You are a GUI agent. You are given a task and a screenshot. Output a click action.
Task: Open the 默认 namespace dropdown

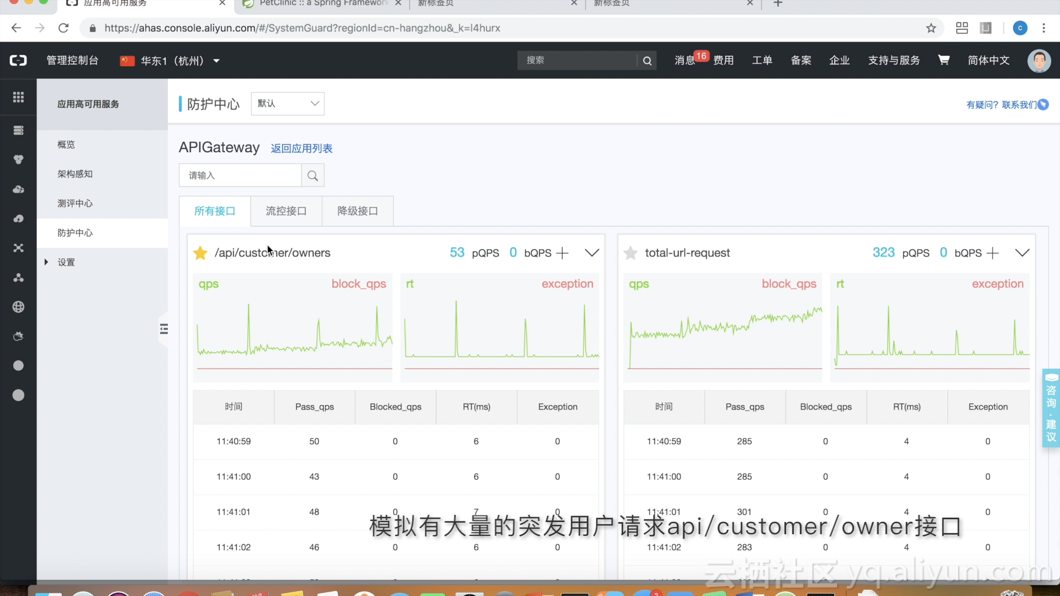pos(288,104)
